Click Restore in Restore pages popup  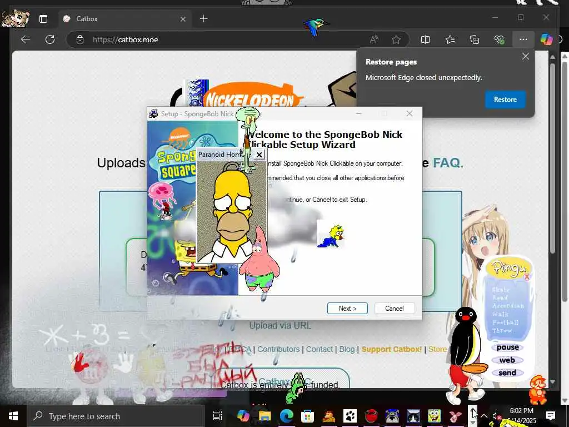tap(505, 100)
